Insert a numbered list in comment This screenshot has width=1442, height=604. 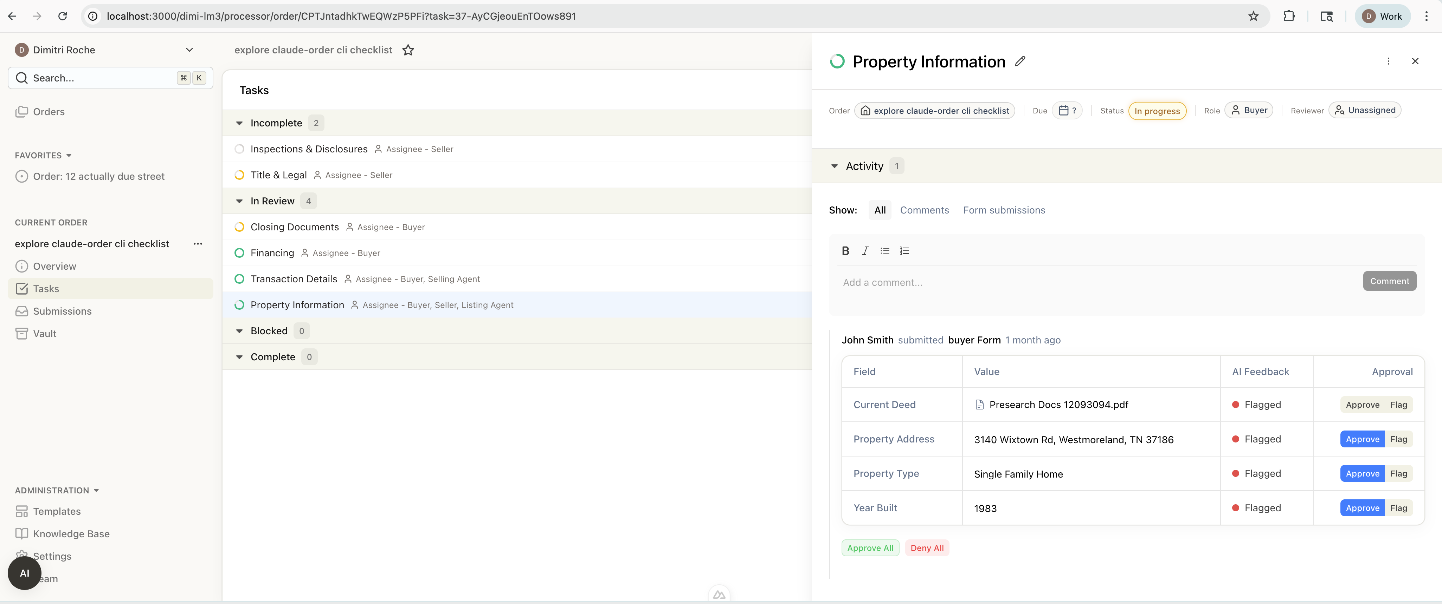(904, 251)
